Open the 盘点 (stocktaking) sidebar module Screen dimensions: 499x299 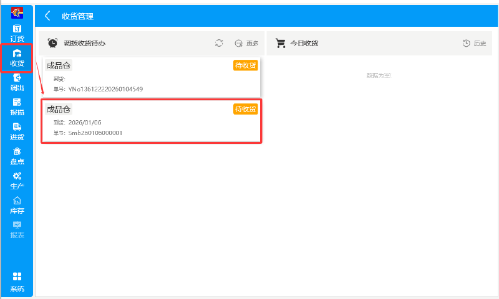(x=17, y=156)
